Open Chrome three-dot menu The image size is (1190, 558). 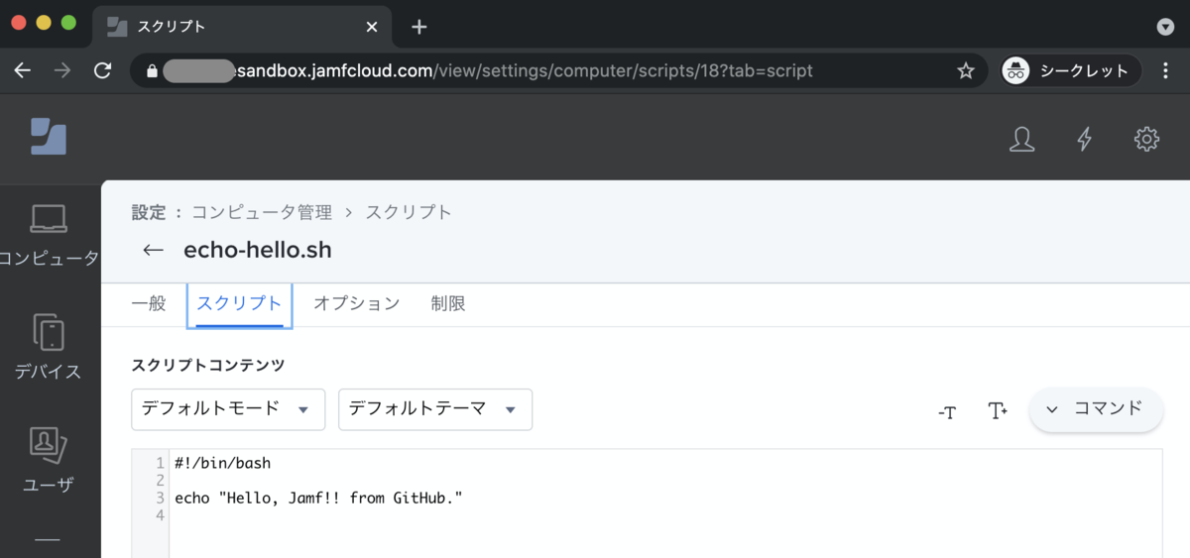tap(1166, 70)
